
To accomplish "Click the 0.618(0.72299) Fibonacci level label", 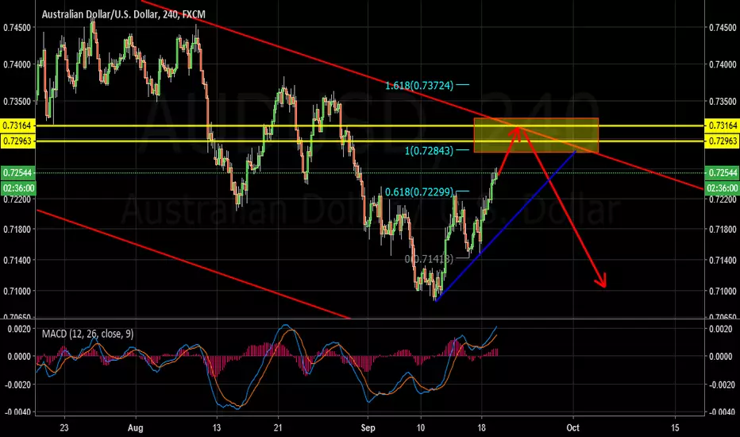I will (419, 191).
